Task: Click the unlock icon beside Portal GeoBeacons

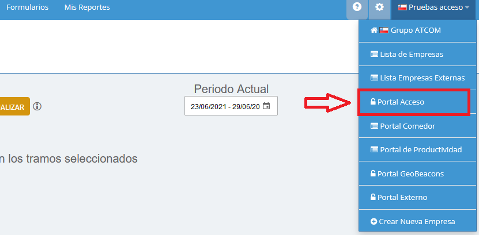Action: 373,174
